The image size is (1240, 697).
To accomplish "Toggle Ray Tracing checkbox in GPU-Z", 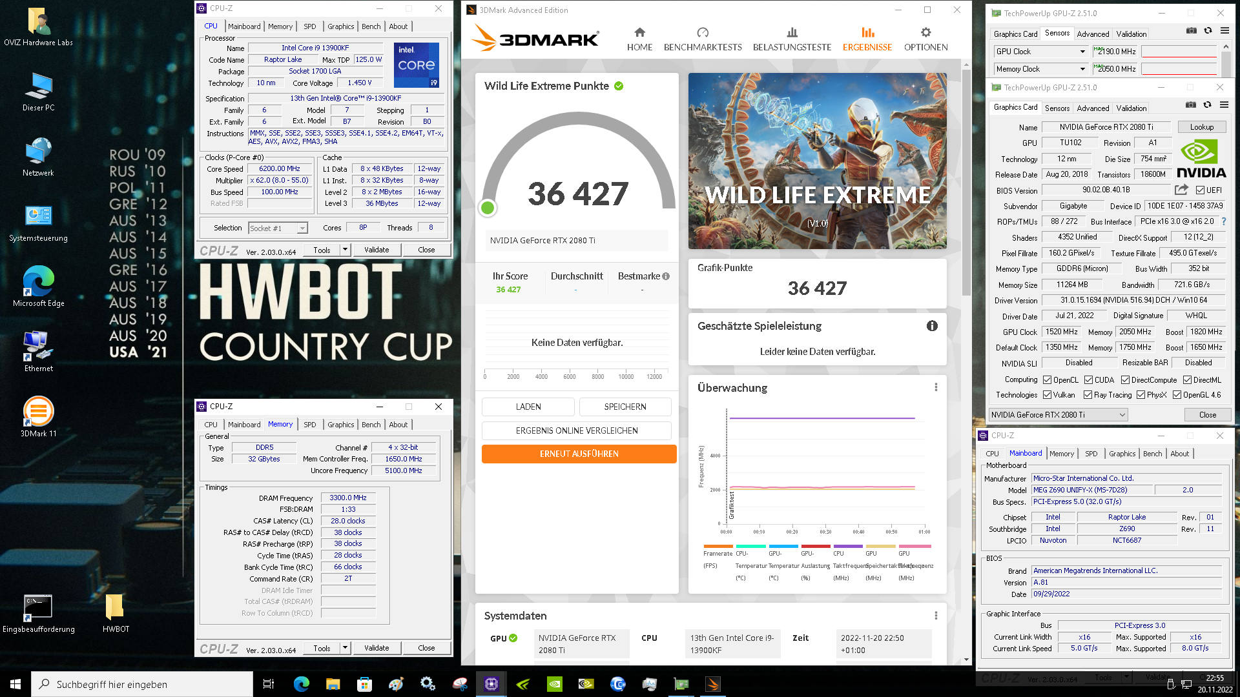I will [1088, 395].
